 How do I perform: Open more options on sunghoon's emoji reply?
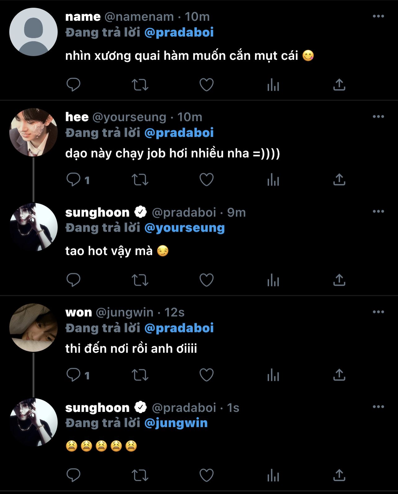pos(378,407)
